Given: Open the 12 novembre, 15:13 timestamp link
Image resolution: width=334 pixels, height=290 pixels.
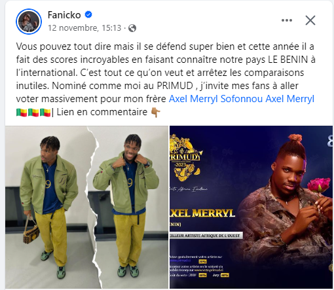Looking at the screenshot, I should 84,28.
